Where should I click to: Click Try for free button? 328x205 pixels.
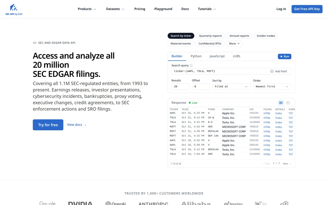48,125
